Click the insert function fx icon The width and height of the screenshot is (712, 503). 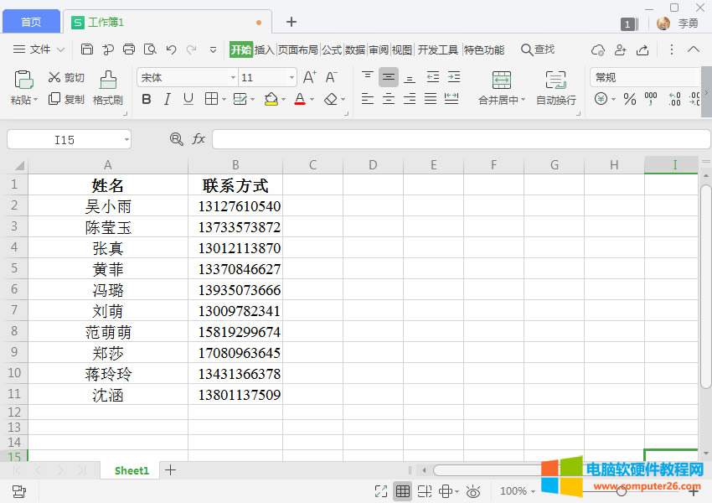click(199, 139)
